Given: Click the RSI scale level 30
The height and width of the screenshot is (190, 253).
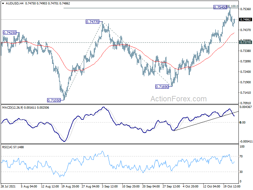Looking at the screenshot, I should point(241,172).
